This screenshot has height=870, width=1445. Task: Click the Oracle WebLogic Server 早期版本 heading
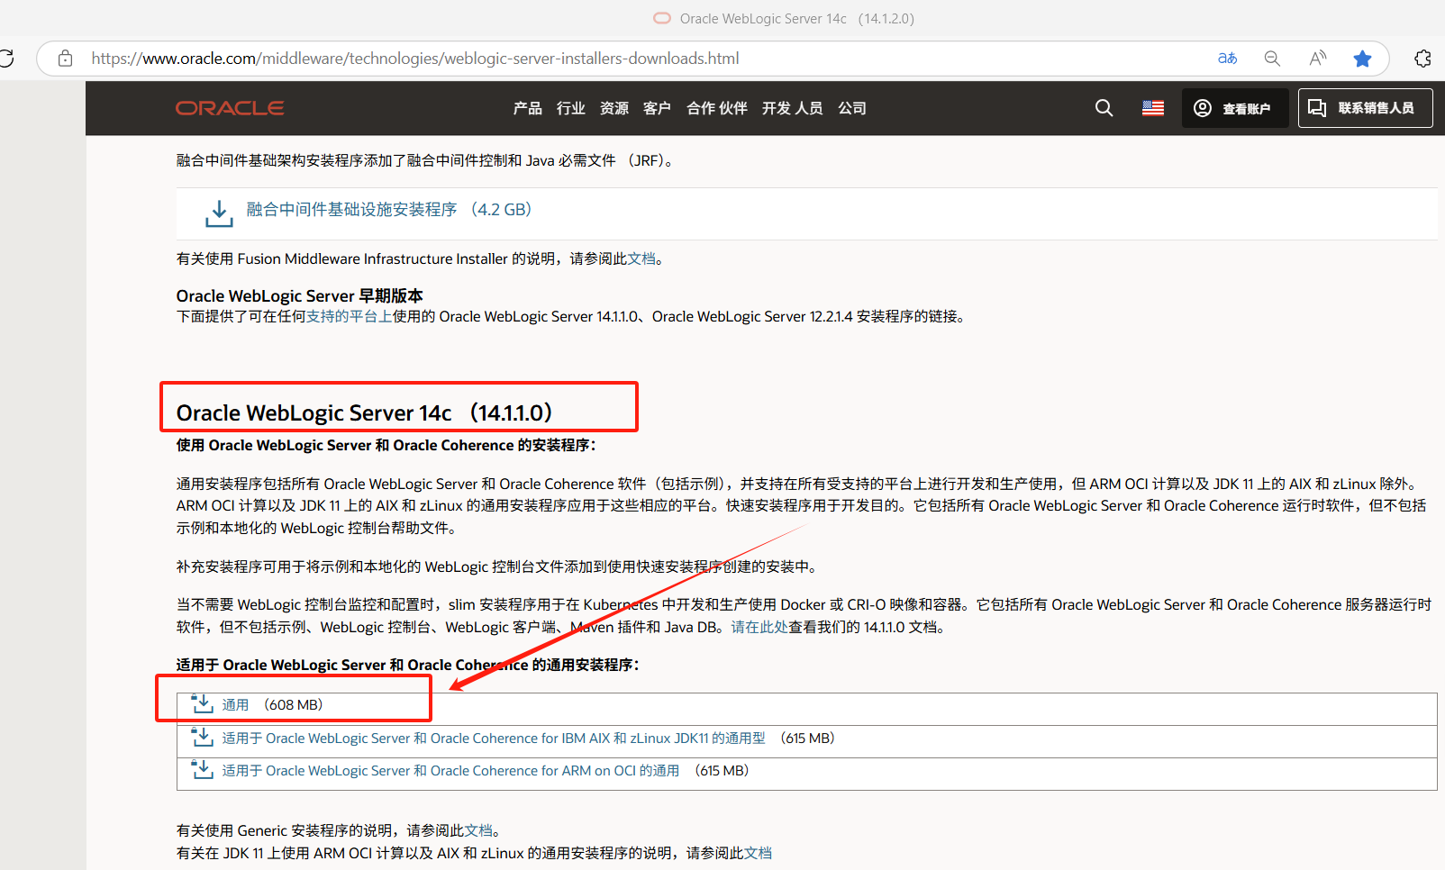coord(299,295)
